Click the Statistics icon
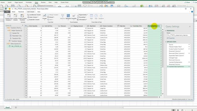This screenshot has height=111, width=197. pos(62,16)
